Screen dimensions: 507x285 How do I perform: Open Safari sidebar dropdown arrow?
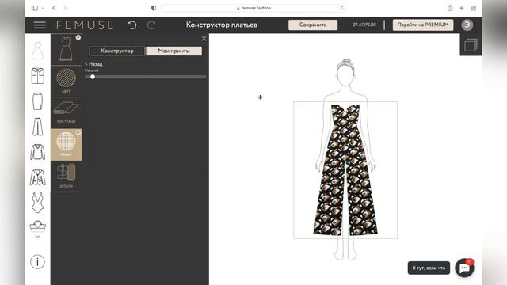point(43,8)
